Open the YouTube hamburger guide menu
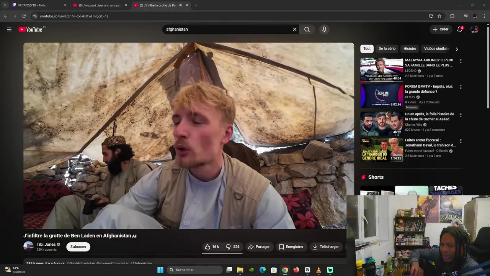This screenshot has height=276, width=490. (9, 30)
